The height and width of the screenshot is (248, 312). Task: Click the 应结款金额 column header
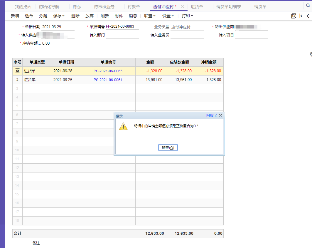click(x=179, y=62)
